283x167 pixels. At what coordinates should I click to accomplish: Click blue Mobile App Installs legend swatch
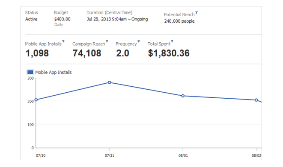tap(30, 72)
